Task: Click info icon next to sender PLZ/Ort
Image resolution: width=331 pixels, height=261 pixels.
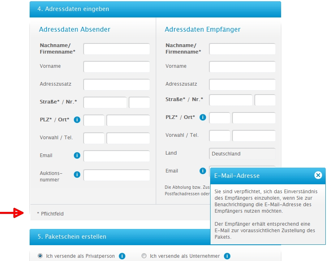Action: point(77,120)
